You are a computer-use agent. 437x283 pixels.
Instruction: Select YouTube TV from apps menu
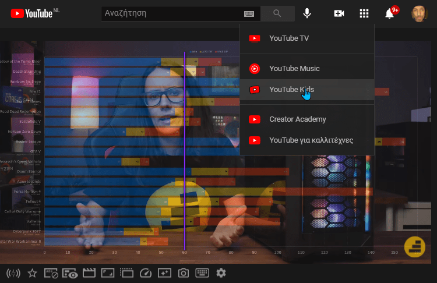tap(307, 38)
